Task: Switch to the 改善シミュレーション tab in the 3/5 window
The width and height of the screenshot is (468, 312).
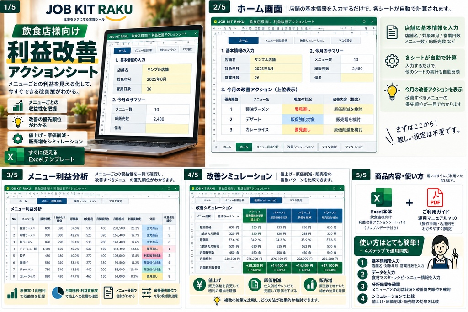Action: click(x=85, y=201)
